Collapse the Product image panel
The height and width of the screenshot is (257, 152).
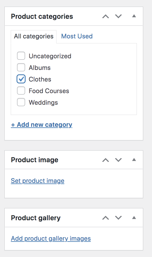tap(134, 159)
